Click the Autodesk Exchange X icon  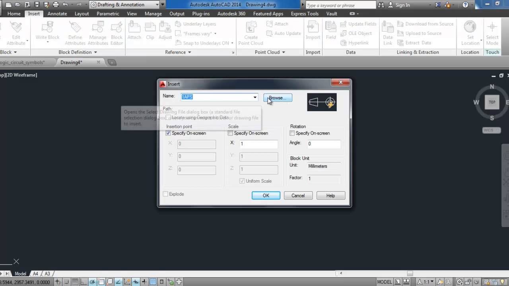(438, 5)
